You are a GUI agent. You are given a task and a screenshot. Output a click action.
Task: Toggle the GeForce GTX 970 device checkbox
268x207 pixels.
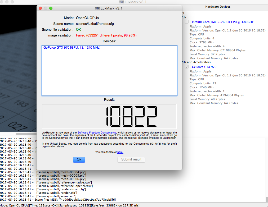tap(187, 67)
